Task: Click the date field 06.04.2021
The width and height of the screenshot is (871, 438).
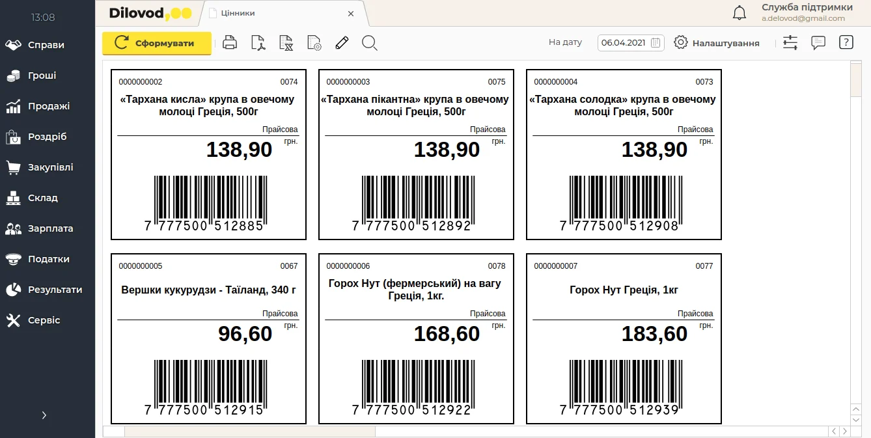Action: [623, 43]
